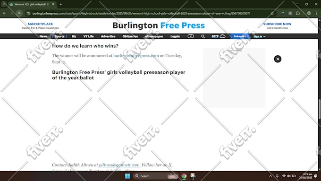Bookmark this page with the star icon
Viewport: 321px width, 181px height.
pos(272,13)
